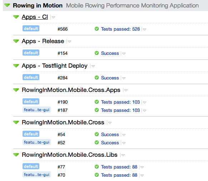Screen dimensions: 208x181
Task: Select featu...te-gui branch label for build #187
Action: click(x=36, y=110)
